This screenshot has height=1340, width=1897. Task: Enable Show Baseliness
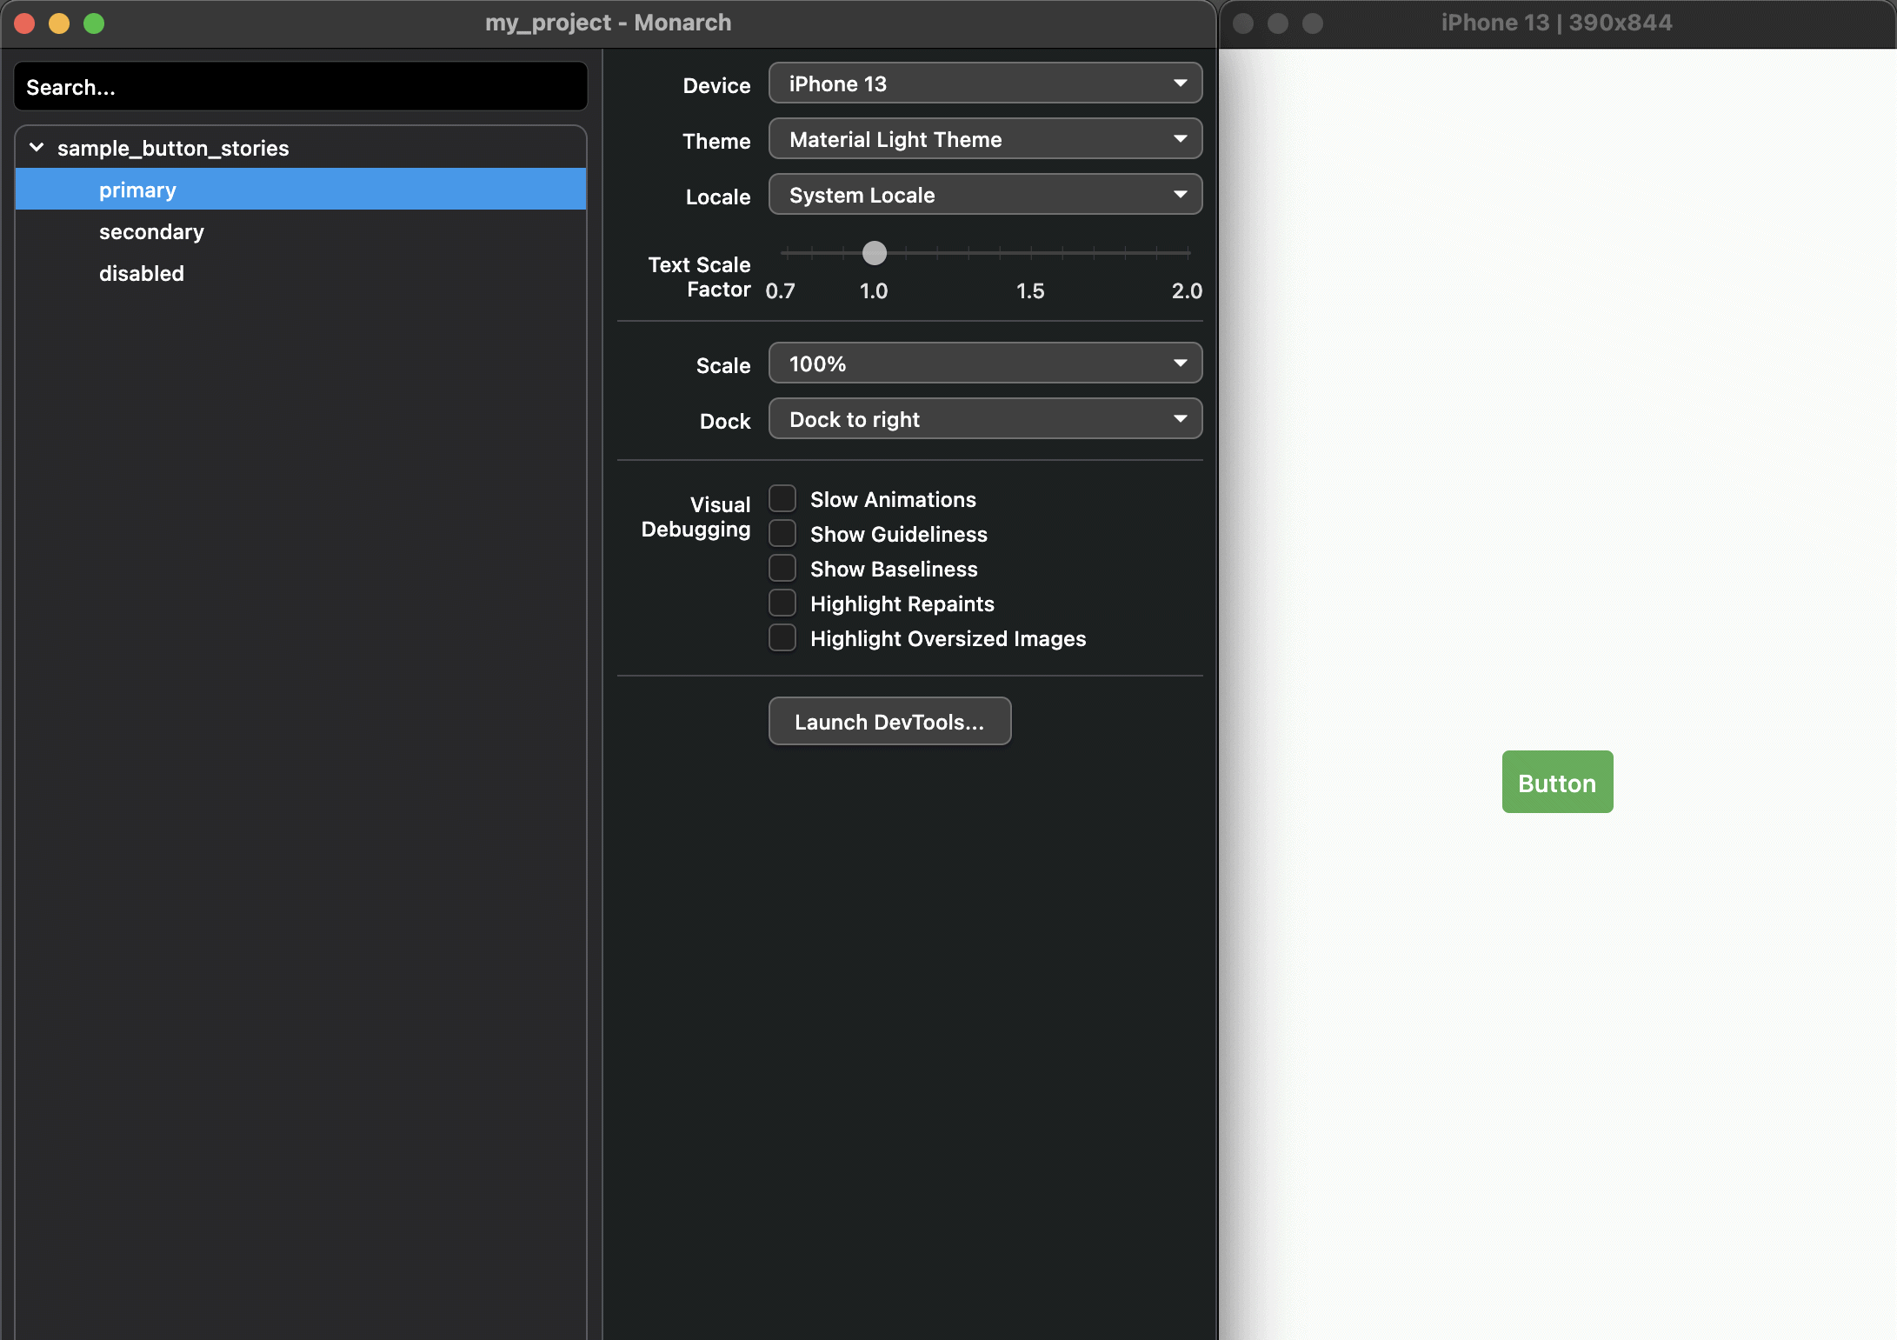click(x=782, y=567)
